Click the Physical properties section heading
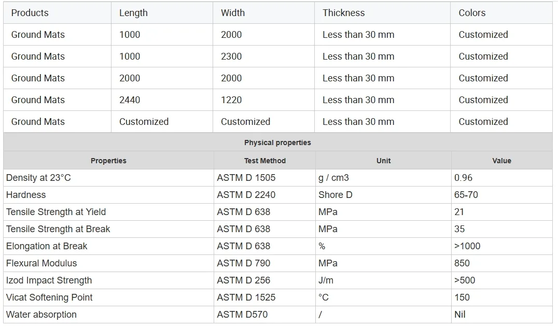 tap(277, 143)
